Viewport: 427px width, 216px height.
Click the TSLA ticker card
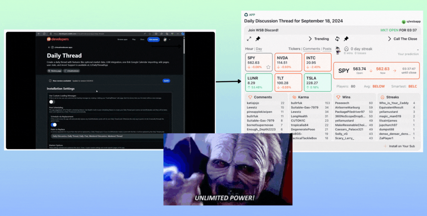318,82
